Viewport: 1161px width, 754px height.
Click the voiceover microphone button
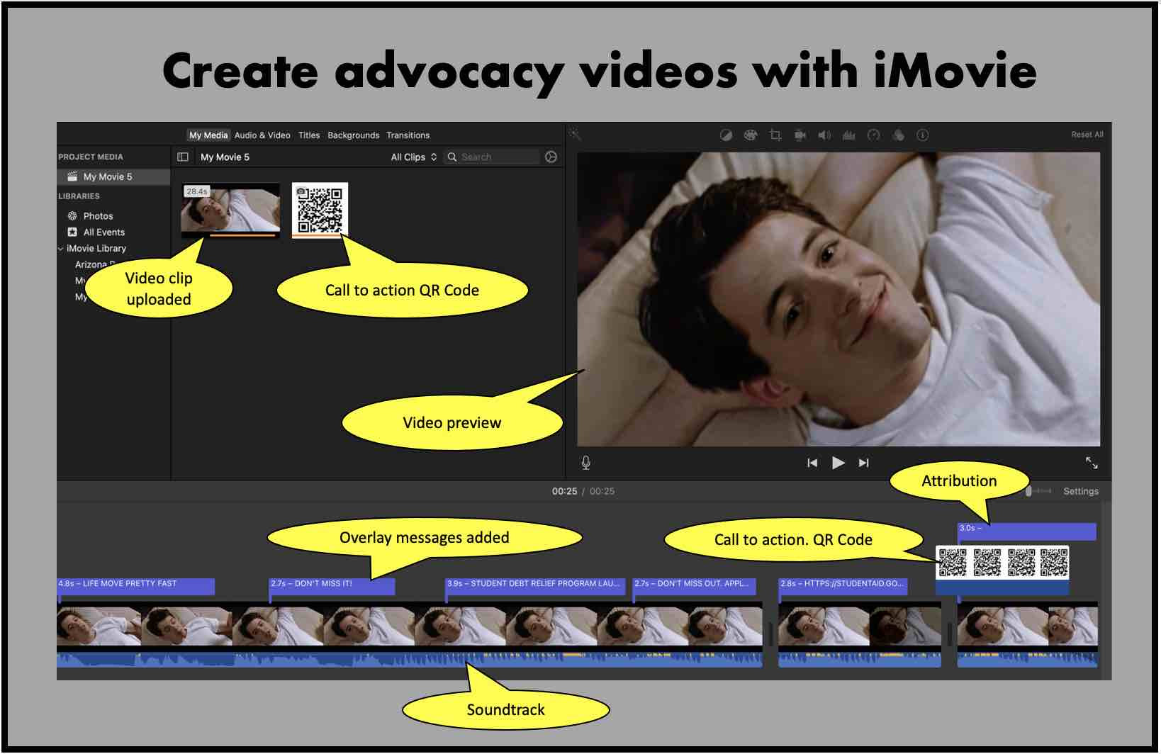click(586, 463)
